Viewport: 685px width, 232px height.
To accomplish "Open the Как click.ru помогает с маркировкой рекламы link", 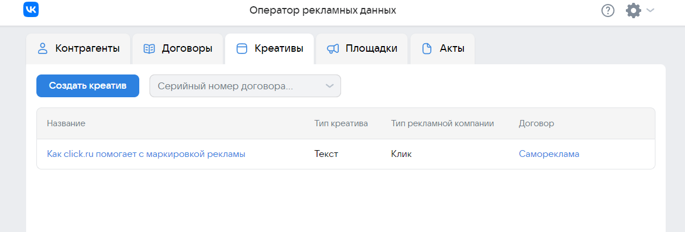I will pyautogui.click(x=146, y=154).
